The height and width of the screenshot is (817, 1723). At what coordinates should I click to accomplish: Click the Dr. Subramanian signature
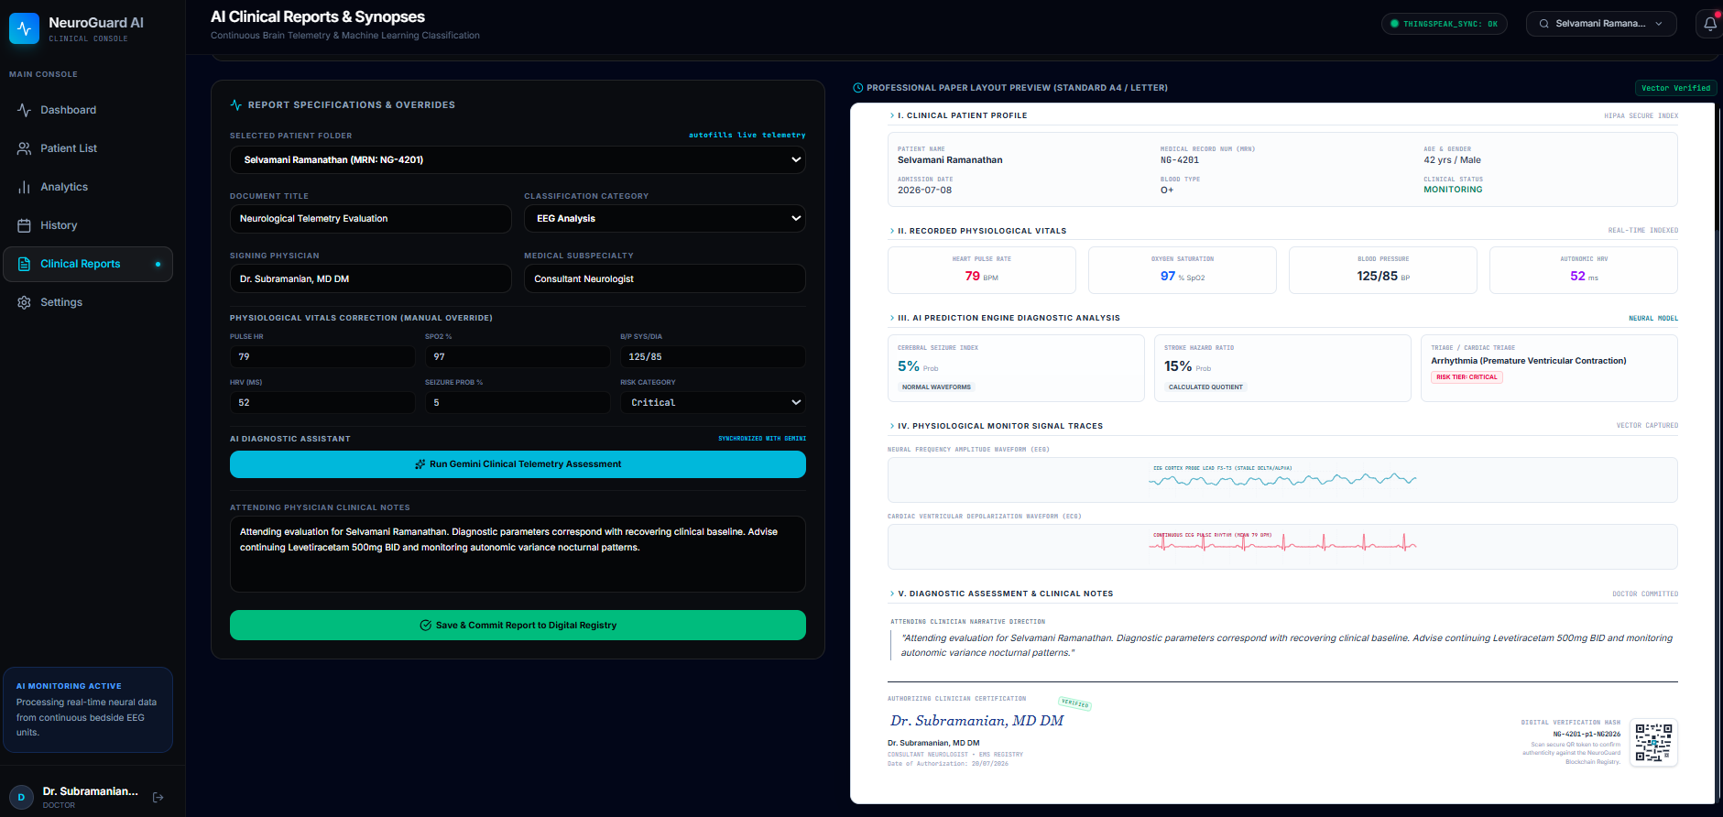click(x=977, y=721)
